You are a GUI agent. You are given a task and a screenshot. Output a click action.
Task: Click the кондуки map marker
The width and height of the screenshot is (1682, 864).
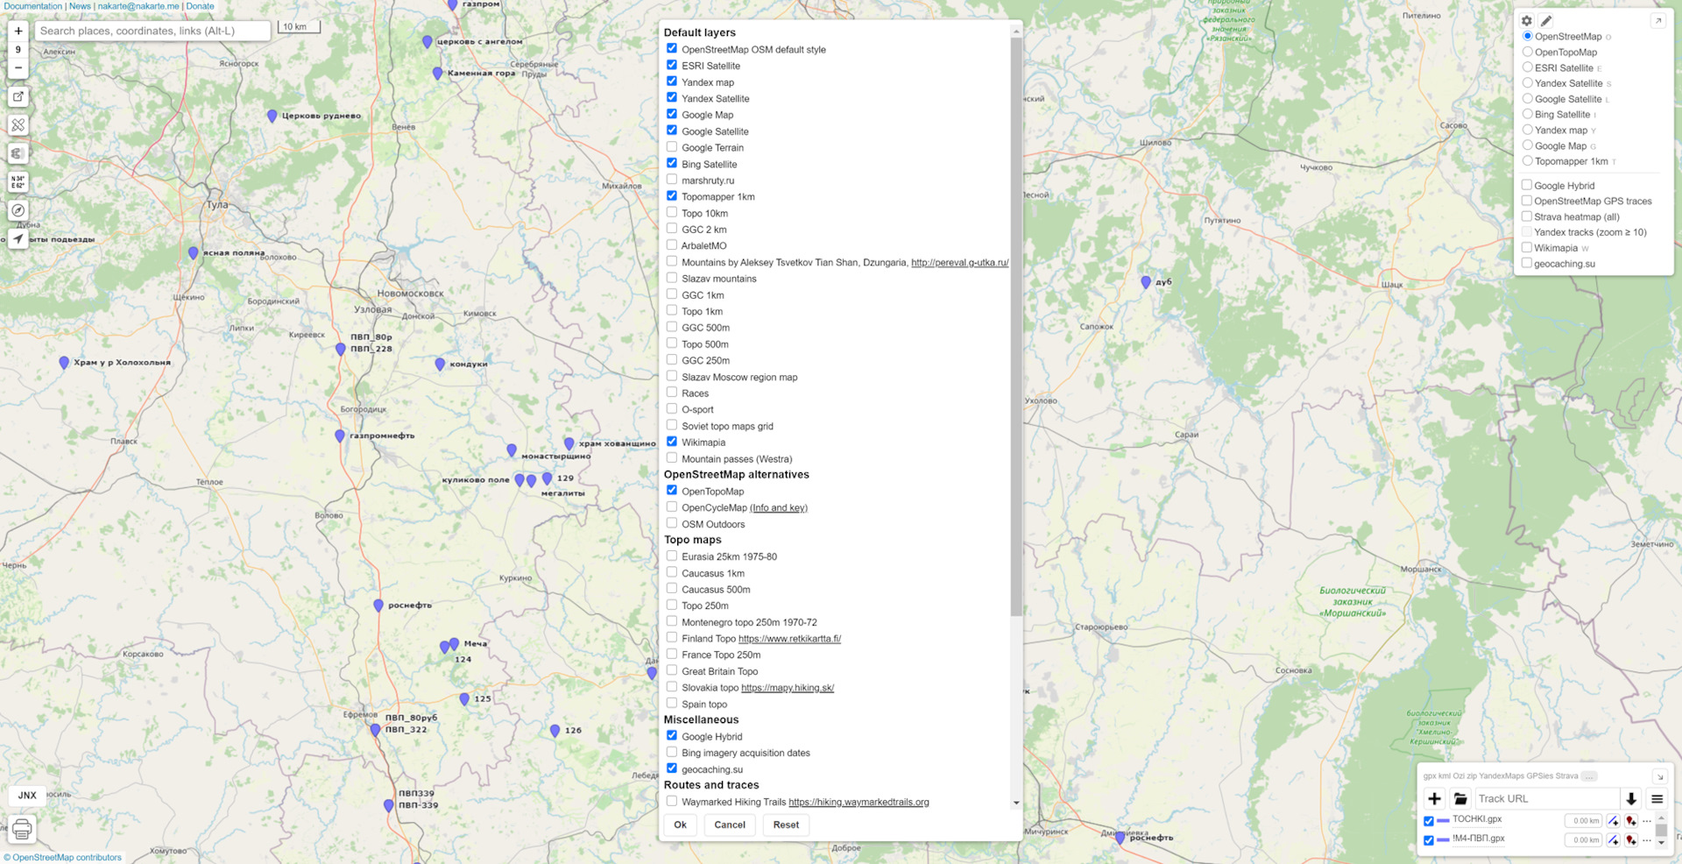(x=440, y=364)
